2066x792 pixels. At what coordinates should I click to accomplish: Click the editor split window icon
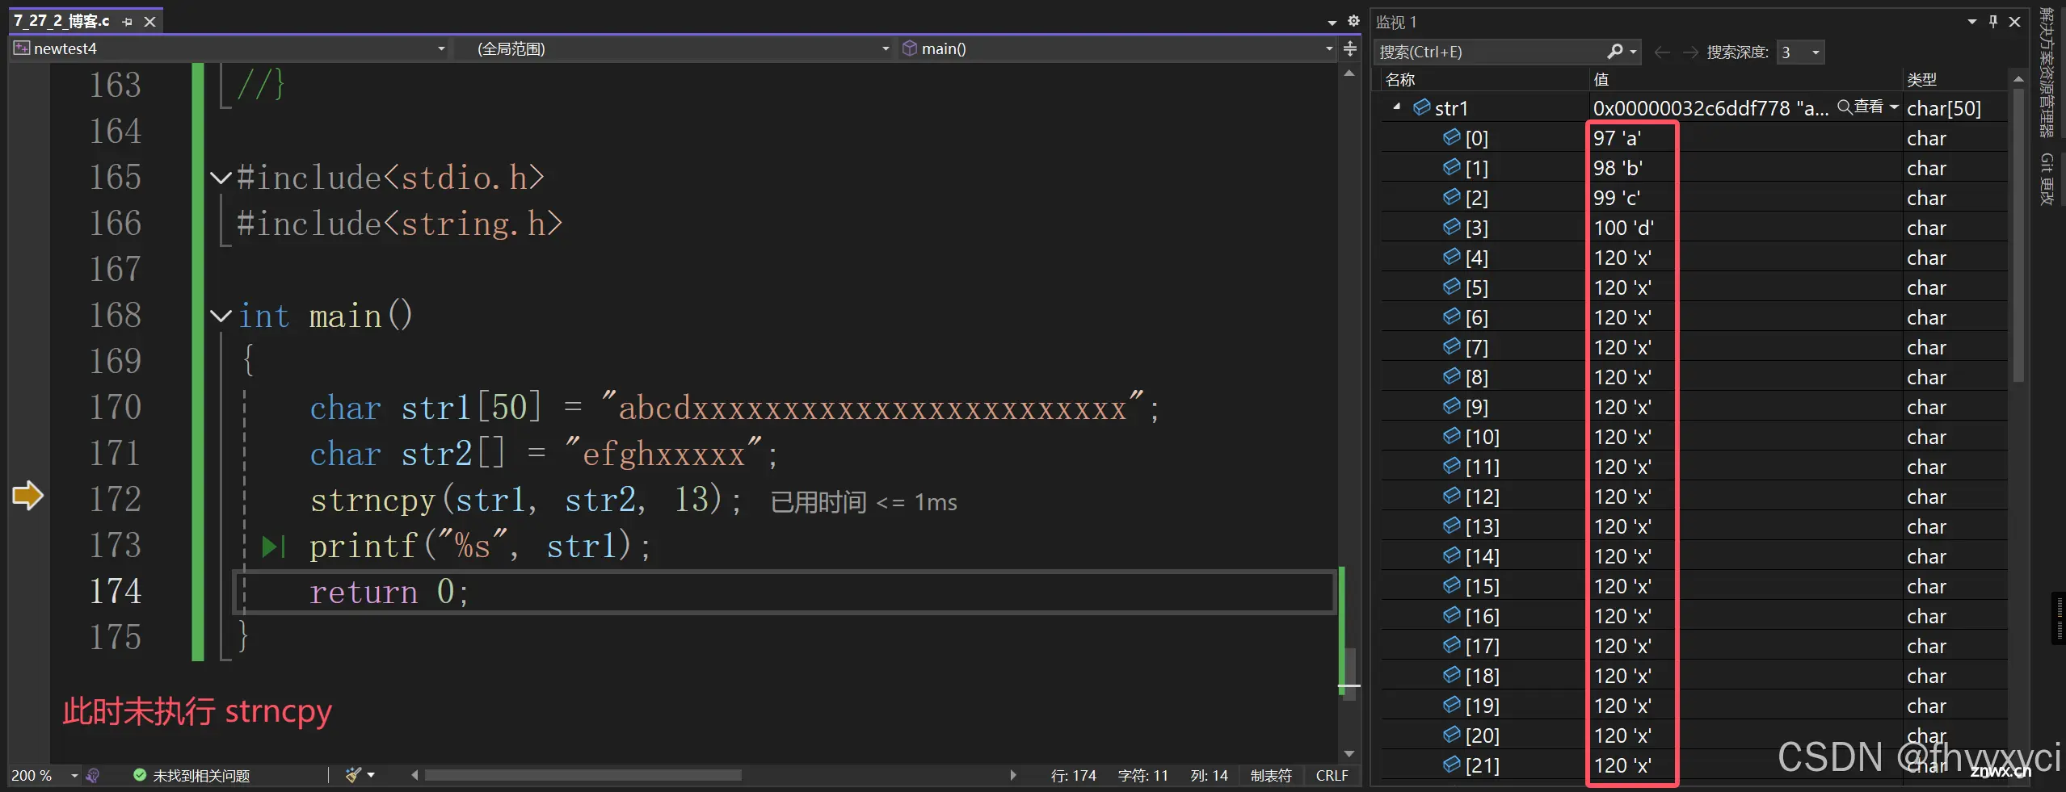pos(1349,49)
